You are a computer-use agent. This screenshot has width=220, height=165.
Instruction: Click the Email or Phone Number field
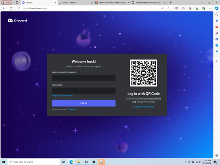(x=84, y=78)
